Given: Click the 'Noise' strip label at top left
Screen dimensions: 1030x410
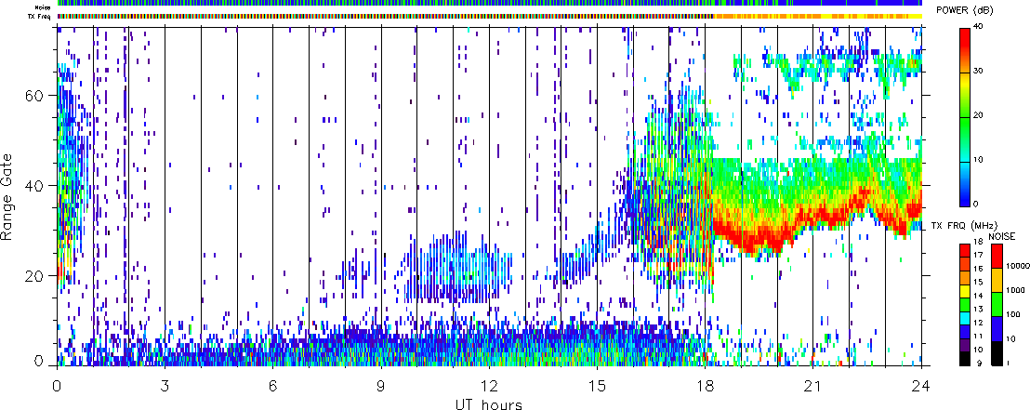Looking at the screenshot, I should [45, 7].
